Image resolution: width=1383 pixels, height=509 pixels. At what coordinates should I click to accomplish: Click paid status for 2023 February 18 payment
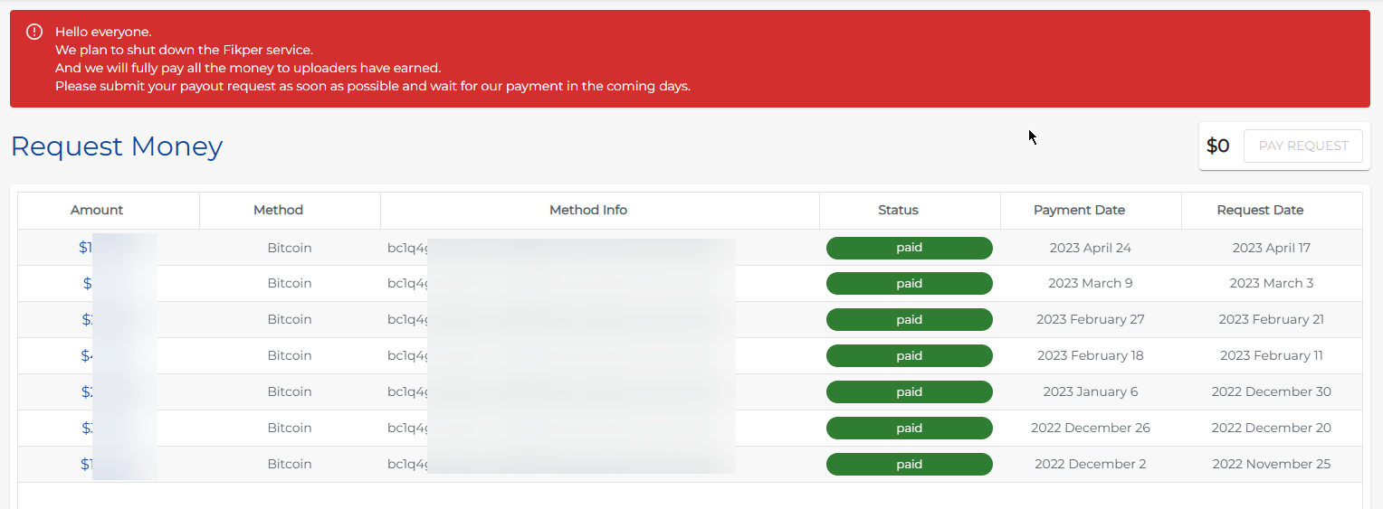[909, 355]
